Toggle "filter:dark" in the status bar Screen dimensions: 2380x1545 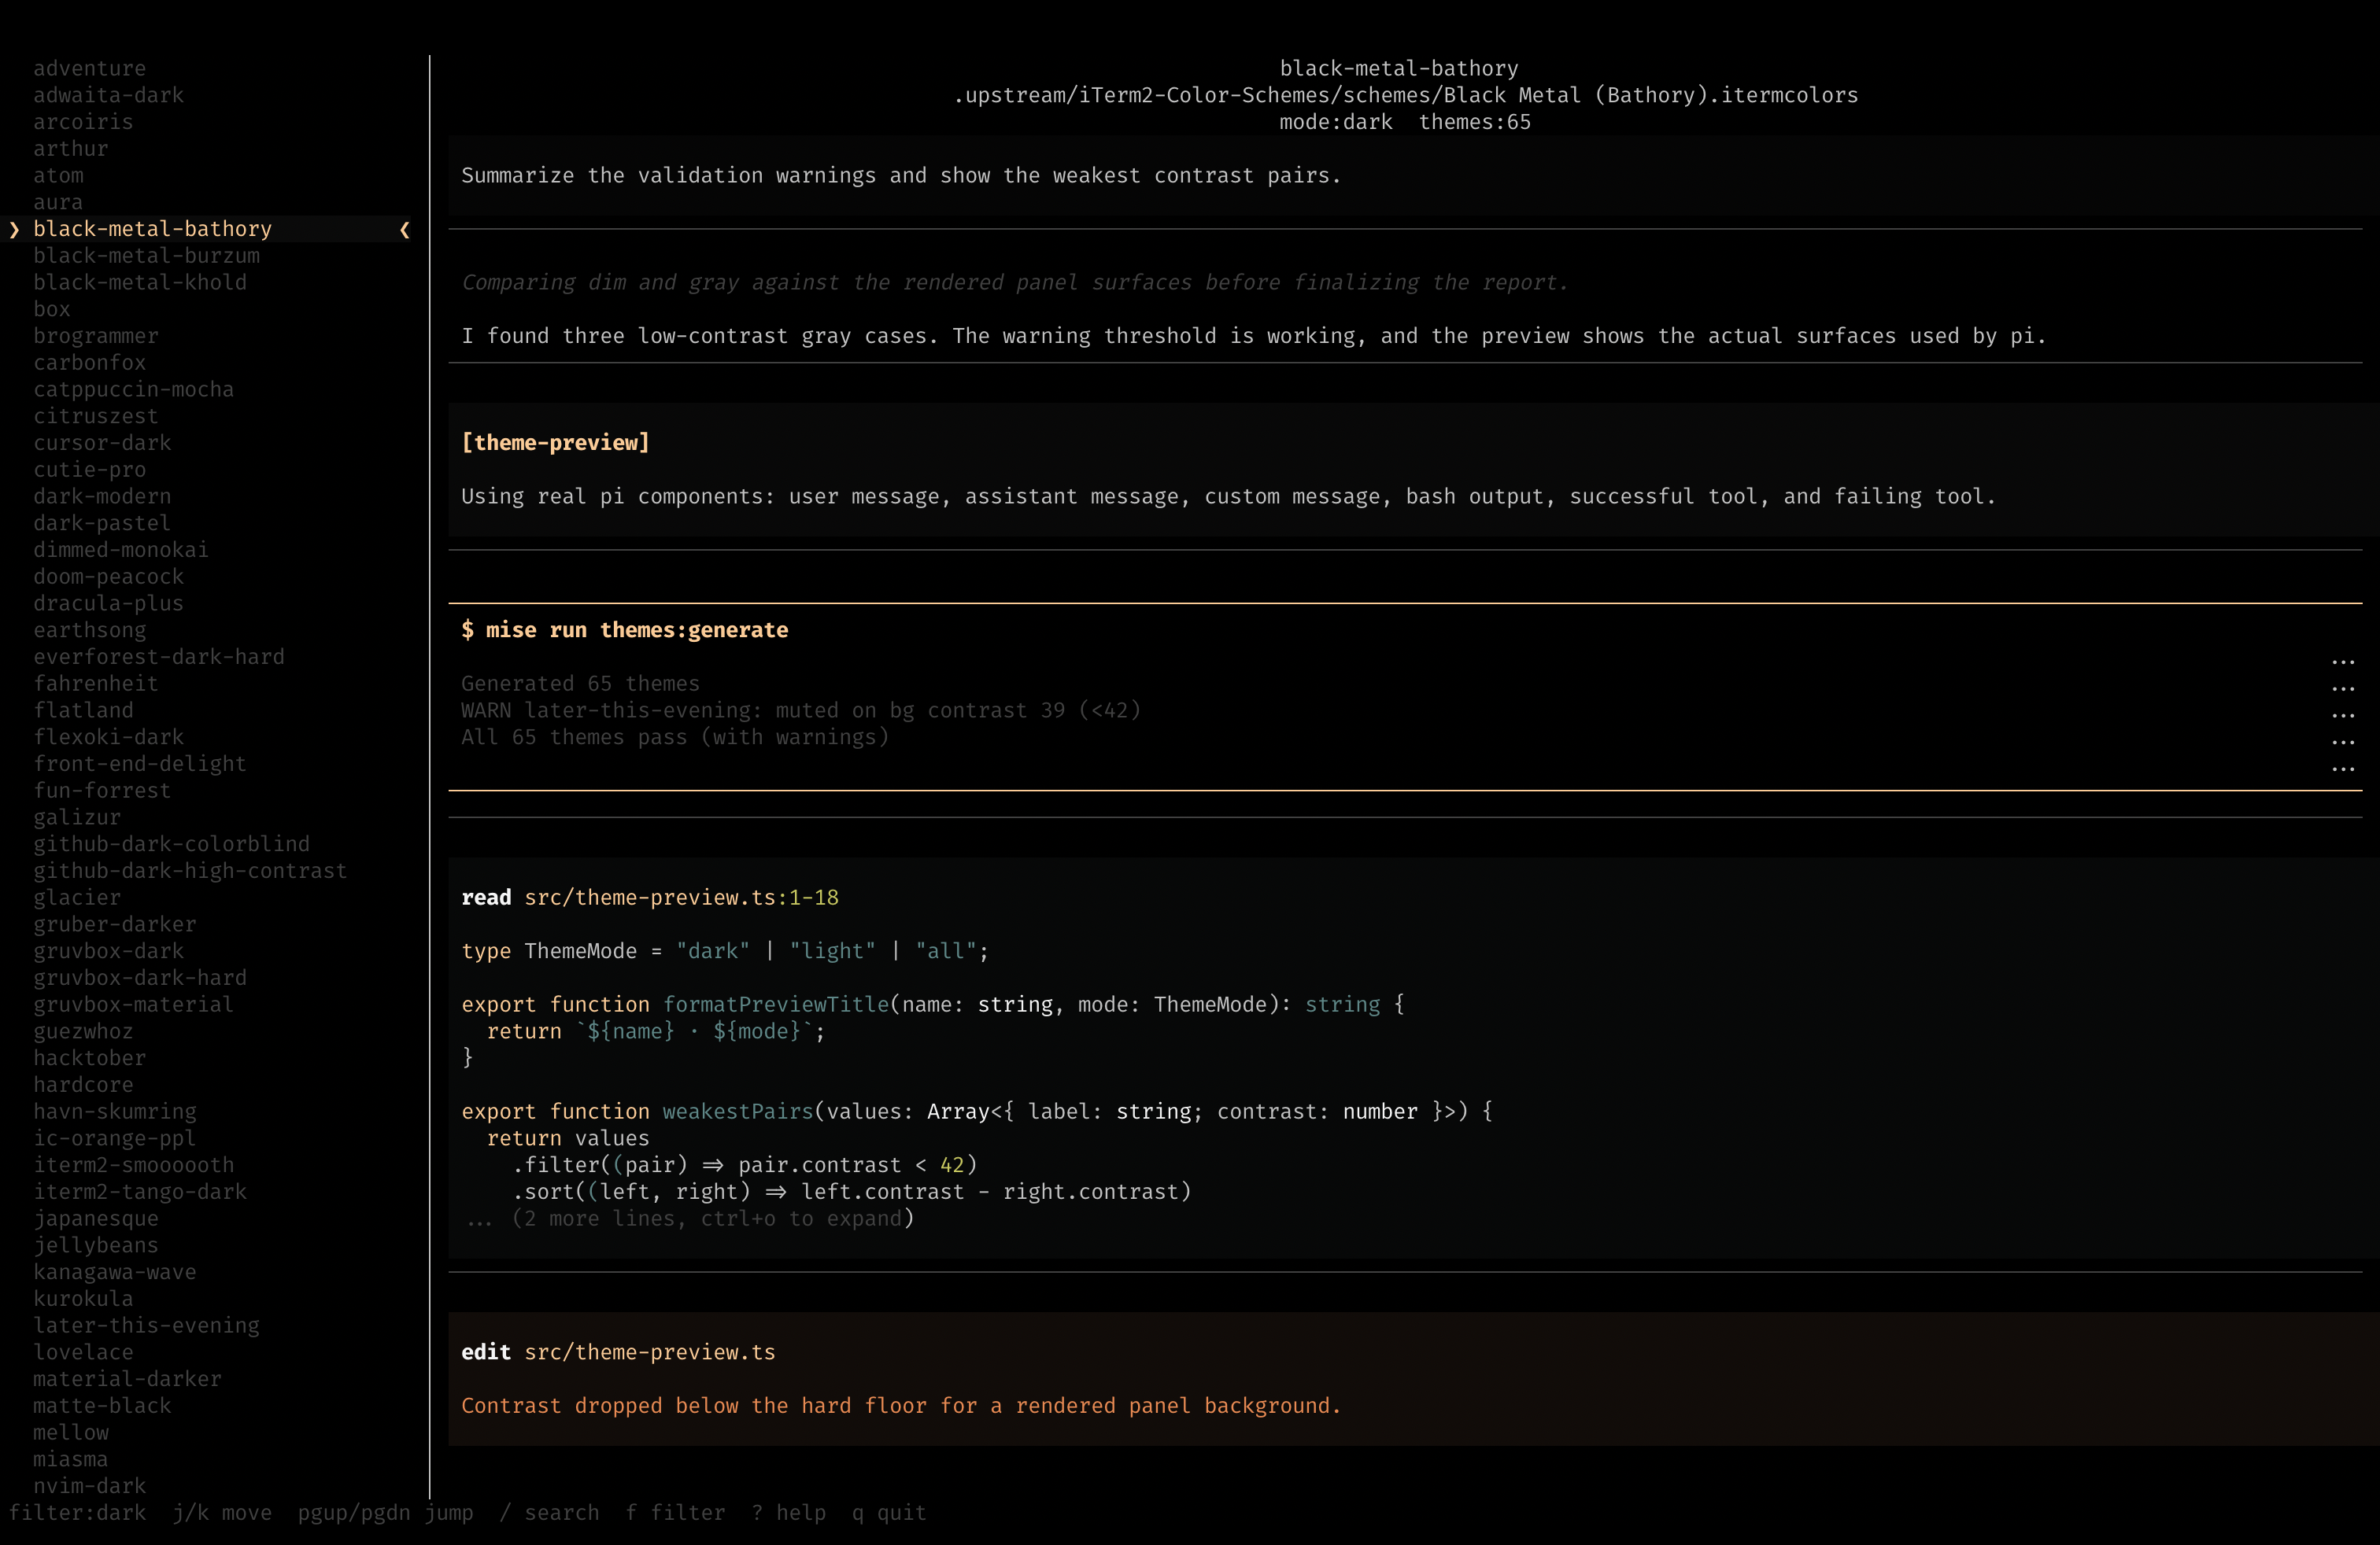click(78, 1512)
